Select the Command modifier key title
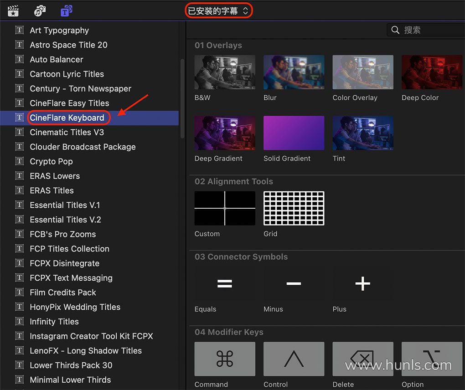Image resolution: width=465 pixels, height=390 pixels. pos(225,360)
